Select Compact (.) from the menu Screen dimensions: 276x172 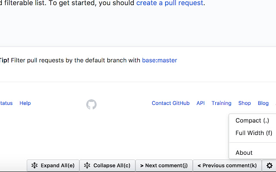click(252, 121)
